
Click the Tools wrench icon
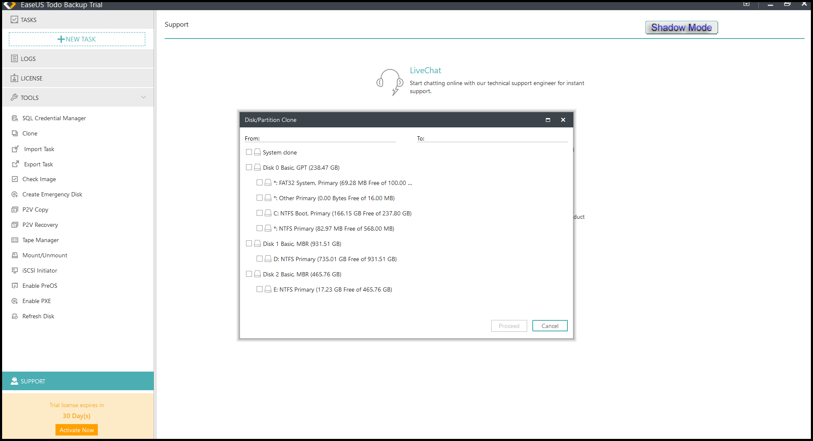click(x=14, y=97)
